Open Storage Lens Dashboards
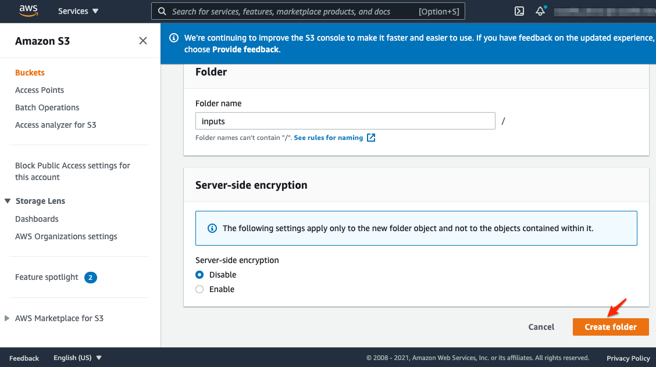 coord(37,219)
